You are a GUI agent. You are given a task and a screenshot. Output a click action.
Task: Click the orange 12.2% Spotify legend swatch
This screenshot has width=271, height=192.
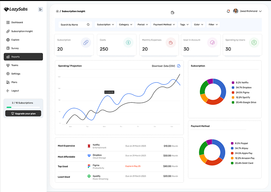click(233, 97)
